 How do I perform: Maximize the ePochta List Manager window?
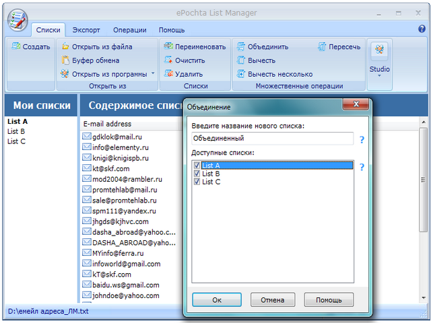pos(399,13)
